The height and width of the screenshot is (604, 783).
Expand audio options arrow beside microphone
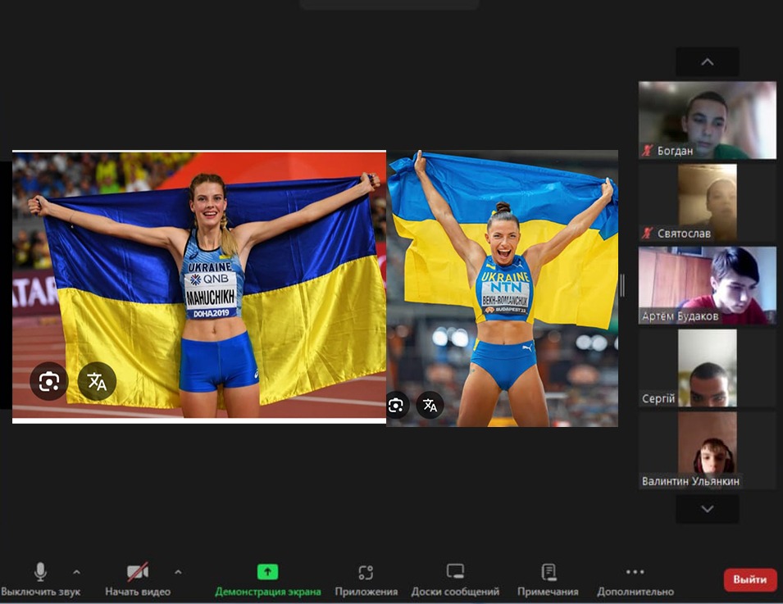coord(76,572)
